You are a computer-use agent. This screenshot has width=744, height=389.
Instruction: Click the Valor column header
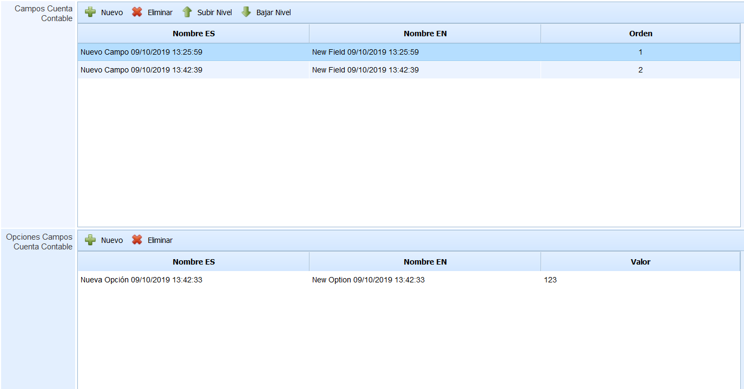pyautogui.click(x=640, y=262)
